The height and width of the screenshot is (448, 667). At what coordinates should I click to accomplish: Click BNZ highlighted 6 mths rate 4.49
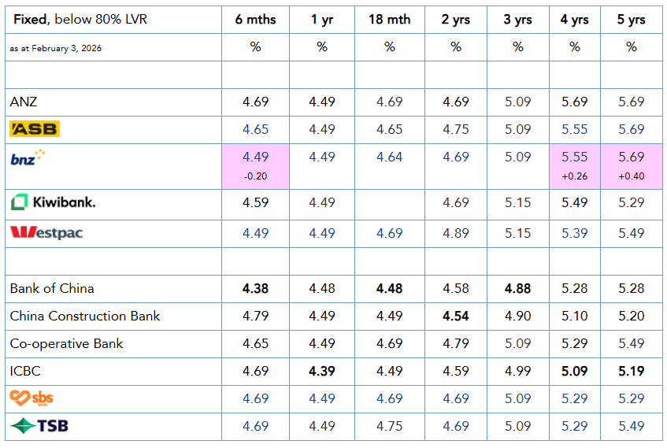(255, 157)
